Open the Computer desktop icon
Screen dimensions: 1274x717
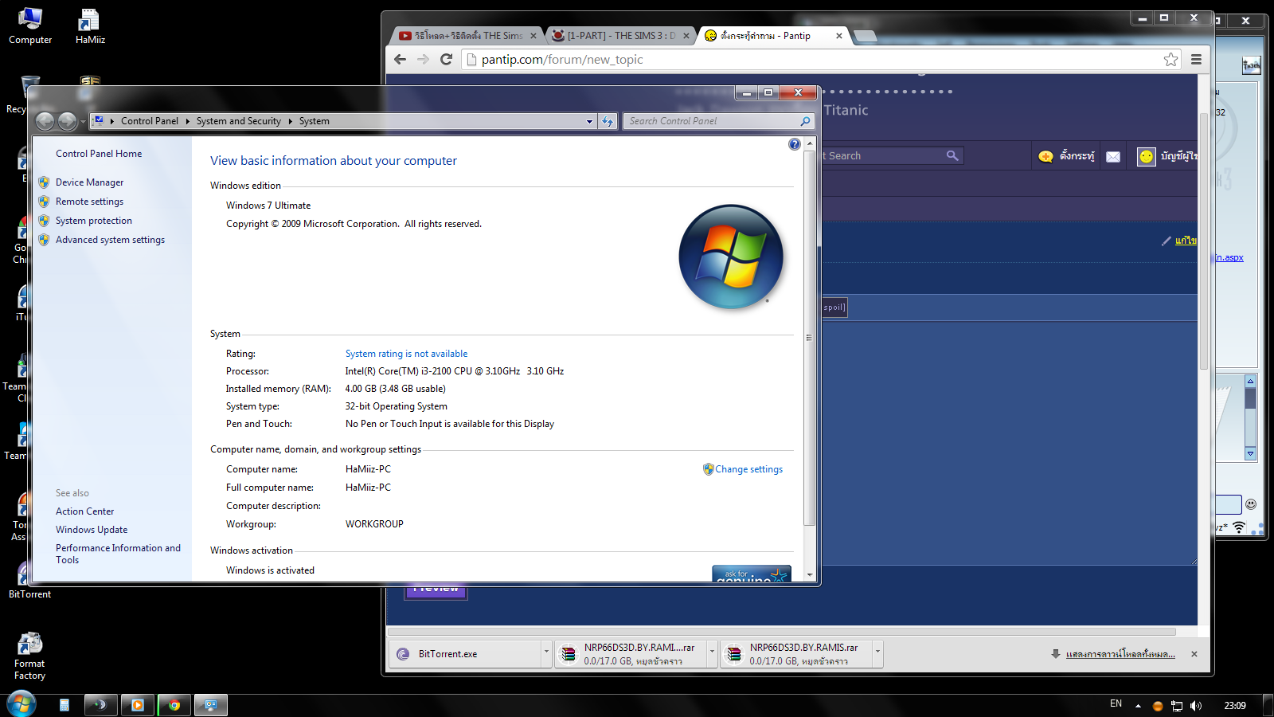pos(30,25)
